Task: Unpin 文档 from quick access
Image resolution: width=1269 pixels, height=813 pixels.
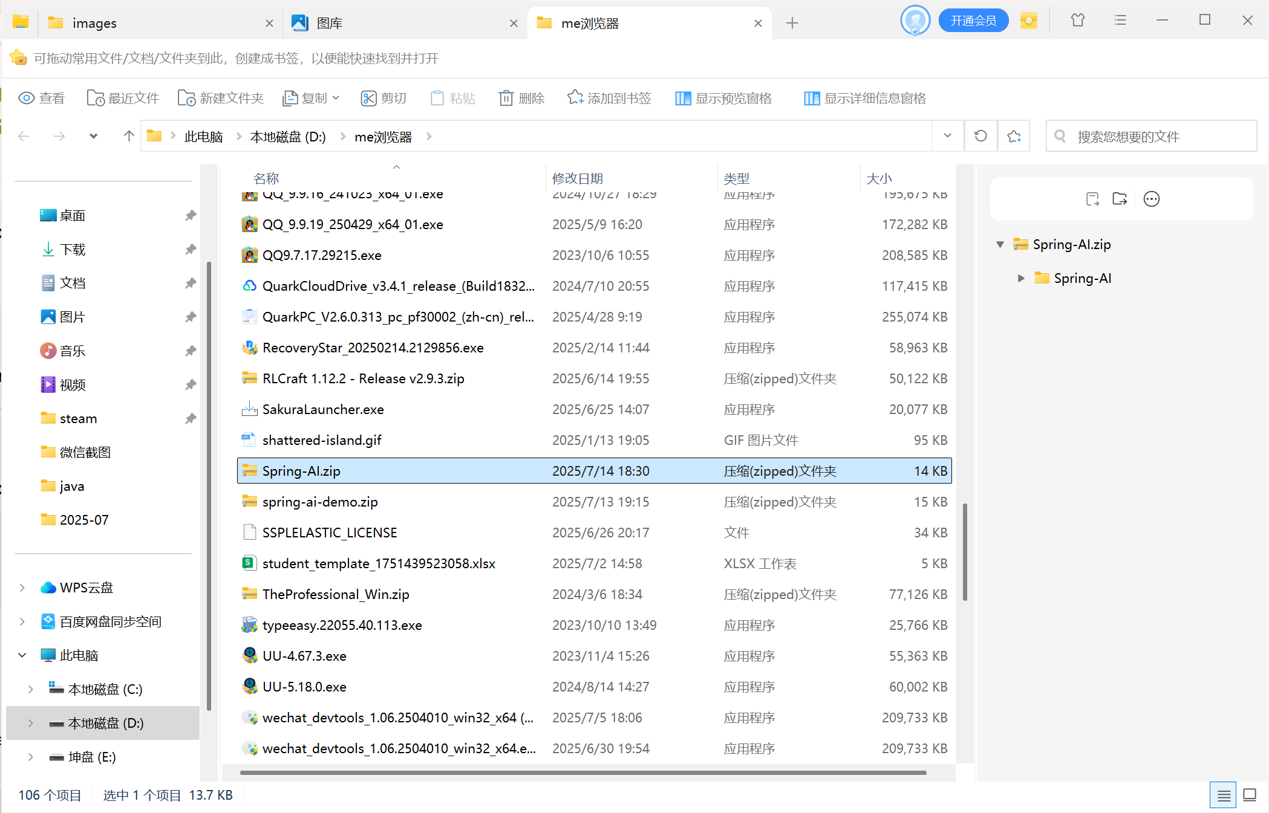Action: [191, 283]
